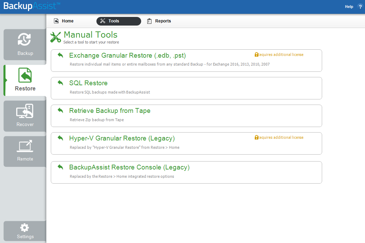This screenshot has width=365, height=243.
Task: Open the Reports tab
Action: [163, 21]
